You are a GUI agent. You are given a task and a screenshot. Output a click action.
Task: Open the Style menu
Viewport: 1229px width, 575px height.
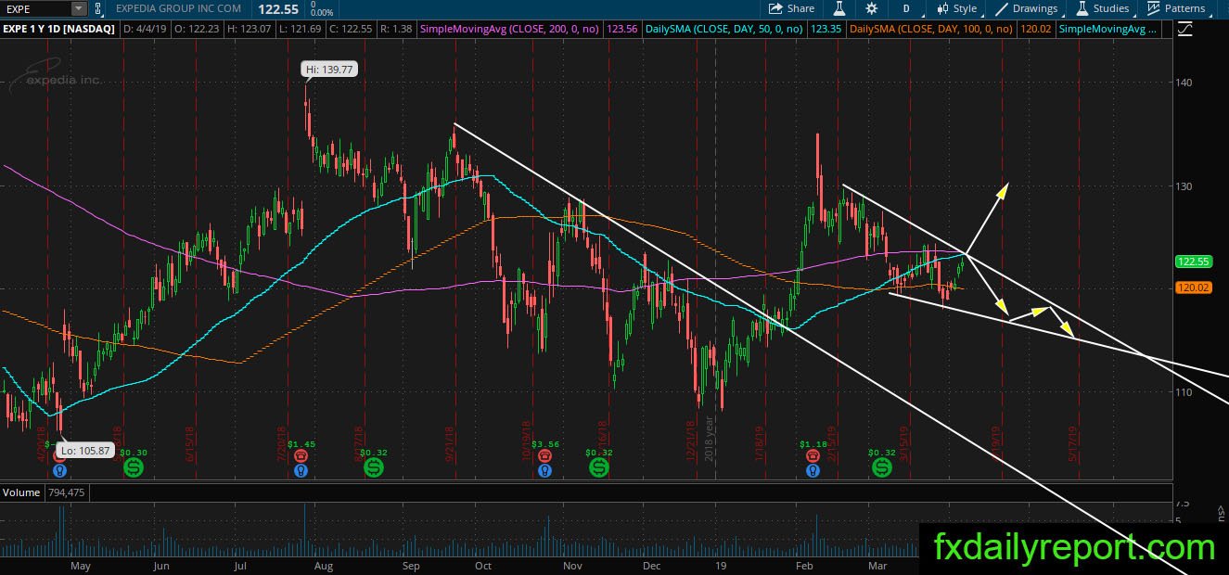(x=956, y=8)
